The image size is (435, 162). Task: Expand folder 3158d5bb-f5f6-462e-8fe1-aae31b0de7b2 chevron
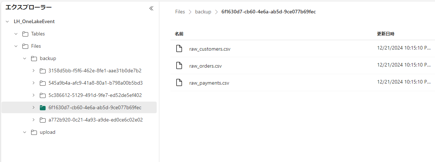pyautogui.click(x=33, y=71)
